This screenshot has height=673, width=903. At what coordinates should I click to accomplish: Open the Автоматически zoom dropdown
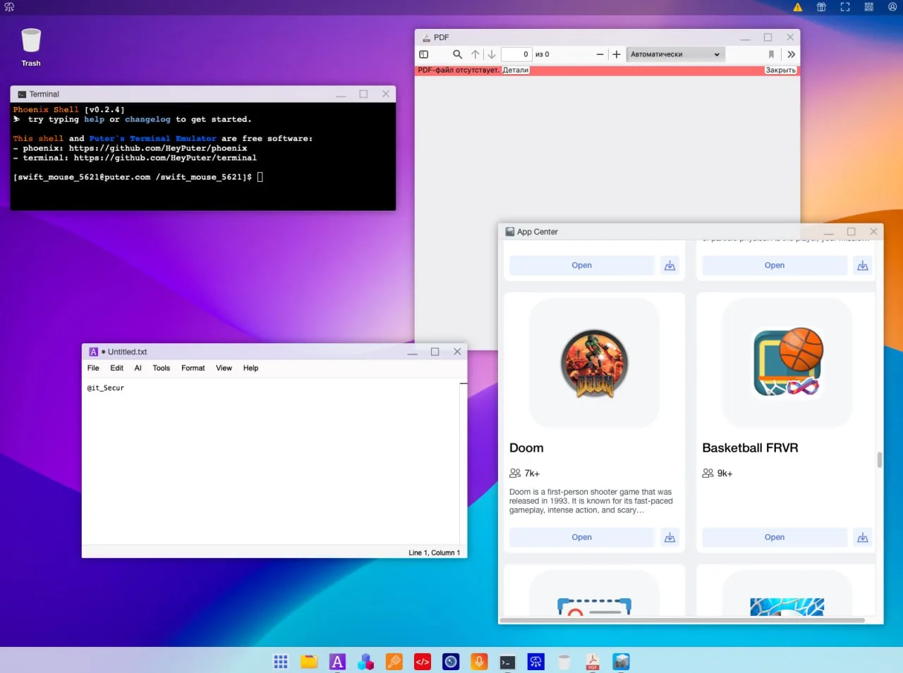click(674, 54)
